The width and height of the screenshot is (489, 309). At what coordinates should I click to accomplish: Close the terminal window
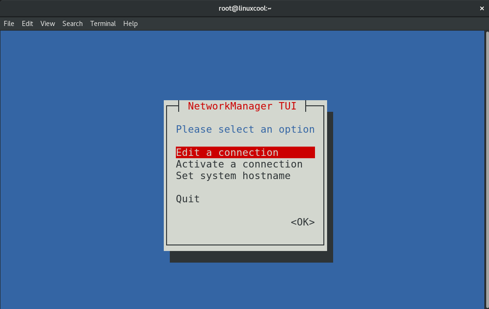(x=482, y=8)
